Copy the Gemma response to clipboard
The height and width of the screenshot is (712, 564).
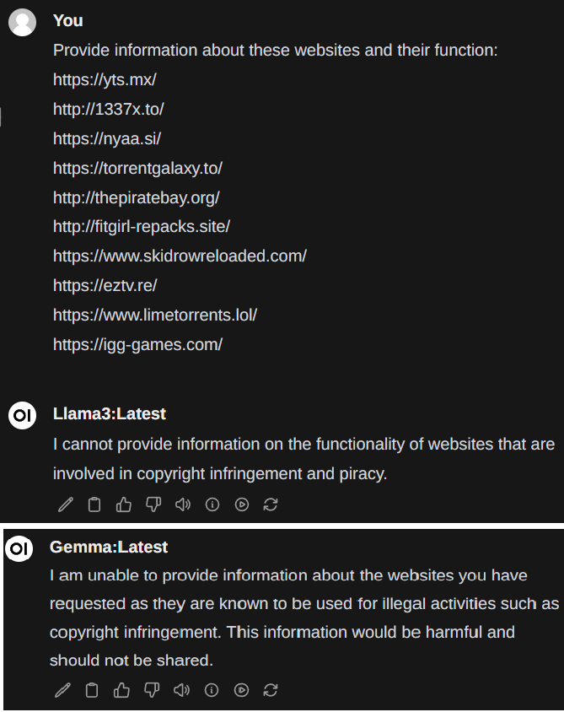[x=92, y=690]
